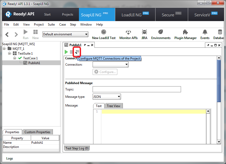Go back with the left arrow
This screenshot has width=226, height=164.
(7, 35)
